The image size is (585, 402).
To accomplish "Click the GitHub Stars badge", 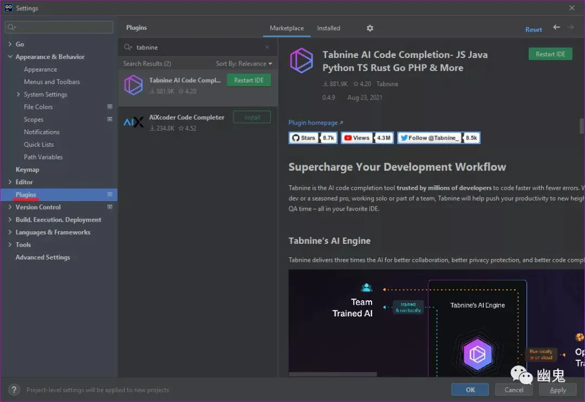I will click(313, 138).
